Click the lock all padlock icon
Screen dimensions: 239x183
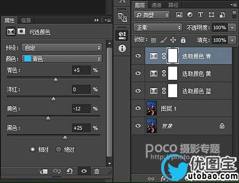click(183, 40)
